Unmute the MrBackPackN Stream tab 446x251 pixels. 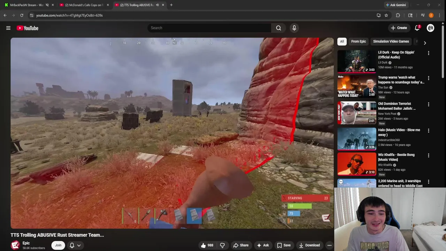[x=47, y=5]
